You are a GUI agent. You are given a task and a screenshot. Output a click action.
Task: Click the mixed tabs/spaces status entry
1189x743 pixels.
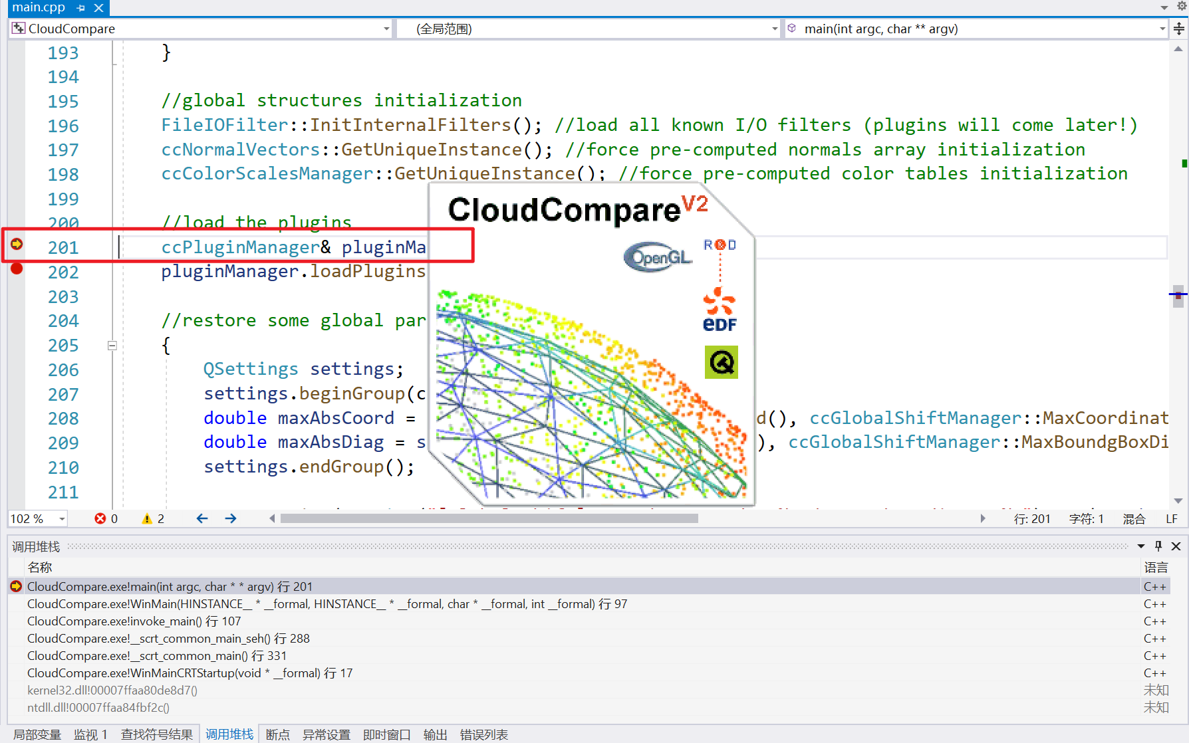1134,519
